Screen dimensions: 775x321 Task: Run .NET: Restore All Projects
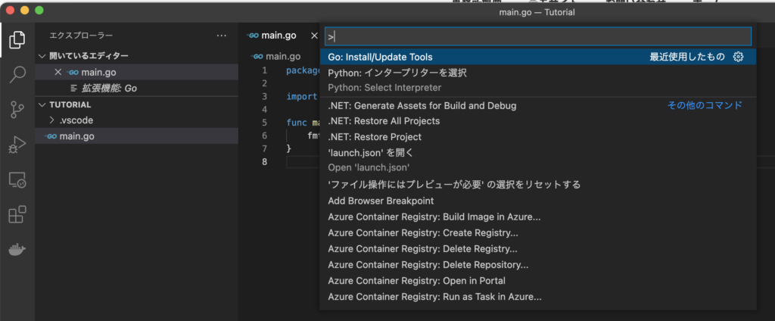tap(538, 121)
